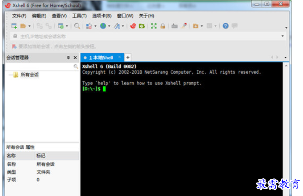
Task: Click the red bookmark flag icon
Action: 14,47
